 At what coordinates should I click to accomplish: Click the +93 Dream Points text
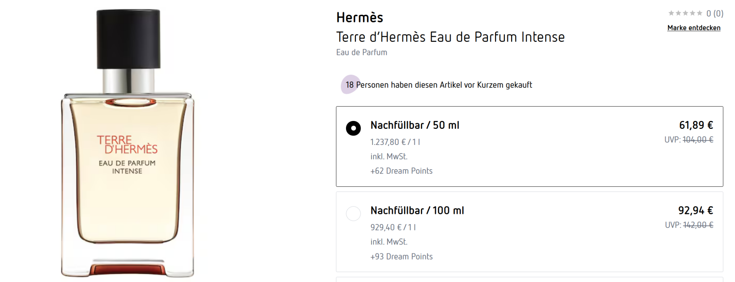pyautogui.click(x=401, y=257)
